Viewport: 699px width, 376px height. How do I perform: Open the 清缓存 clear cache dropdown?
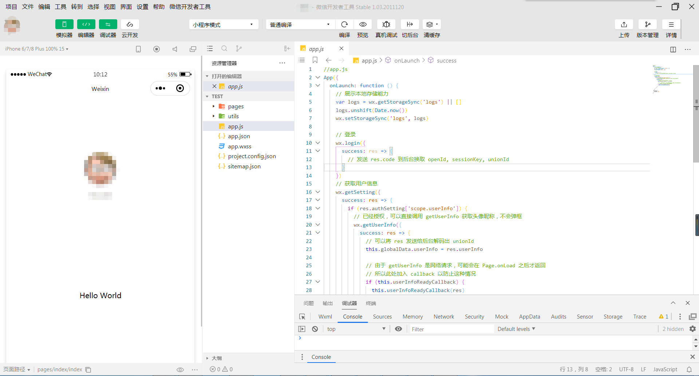[x=432, y=24]
